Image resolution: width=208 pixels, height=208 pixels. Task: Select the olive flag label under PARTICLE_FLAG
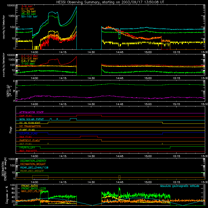[25, 144]
